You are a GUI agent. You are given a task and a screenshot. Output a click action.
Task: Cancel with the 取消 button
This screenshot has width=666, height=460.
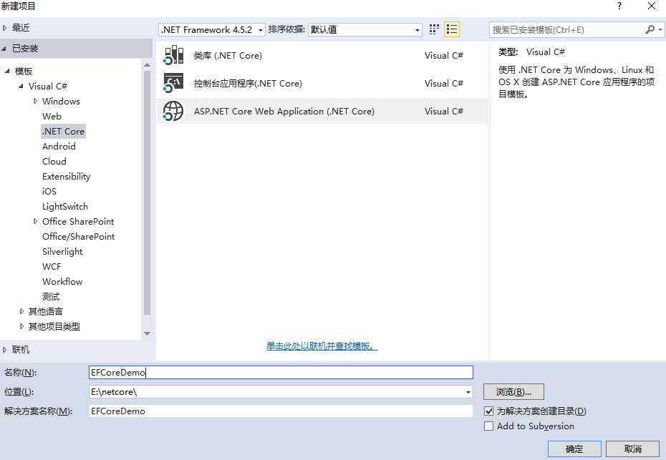[x=632, y=449]
